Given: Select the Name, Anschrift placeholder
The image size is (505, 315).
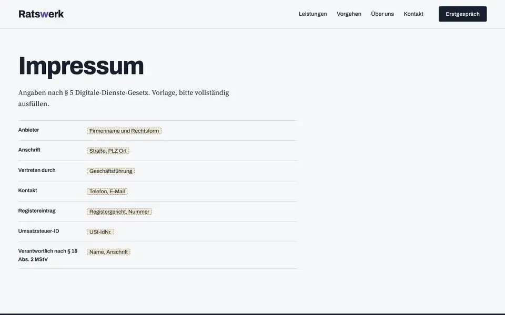Looking at the screenshot, I should pyautogui.click(x=108, y=252).
